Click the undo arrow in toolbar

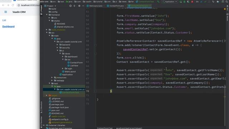(x=213, y=1)
